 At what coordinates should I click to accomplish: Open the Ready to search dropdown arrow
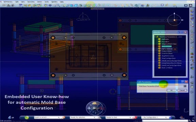pyautogui.click(x=59, y=117)
